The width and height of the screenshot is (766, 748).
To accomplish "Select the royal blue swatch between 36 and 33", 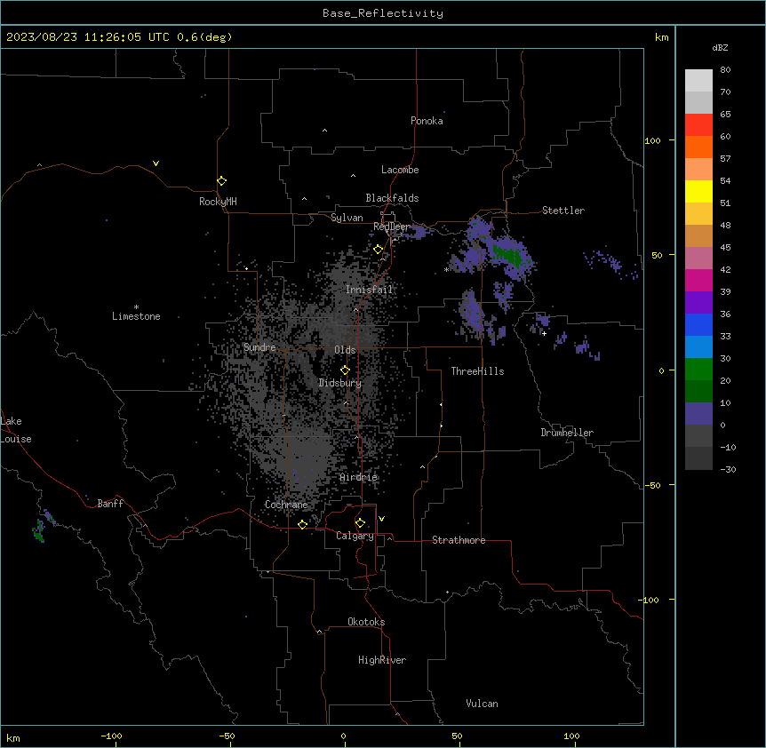I will click(698, 324).
